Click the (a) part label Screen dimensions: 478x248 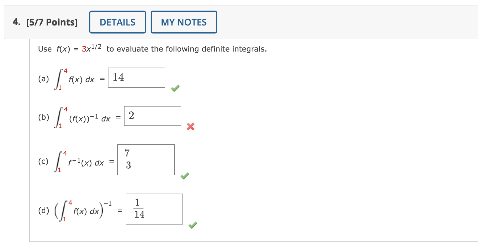pyautogui.click(x=44, y=79)
